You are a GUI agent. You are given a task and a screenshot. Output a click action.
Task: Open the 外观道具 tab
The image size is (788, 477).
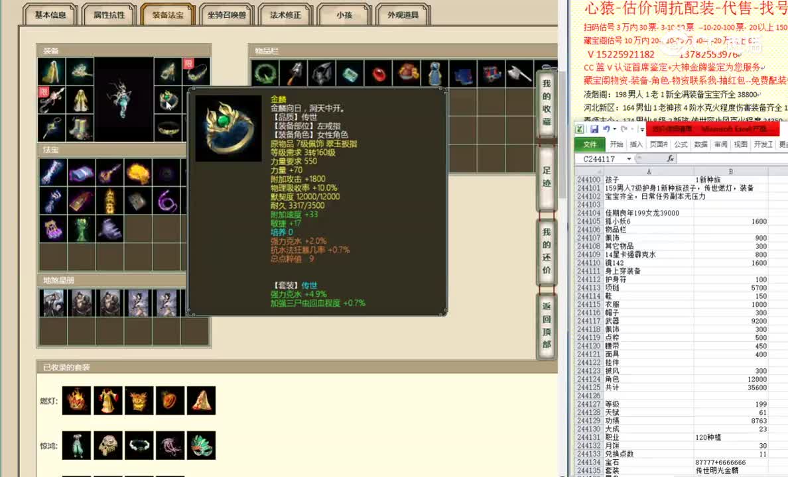(x=403, y=15)
